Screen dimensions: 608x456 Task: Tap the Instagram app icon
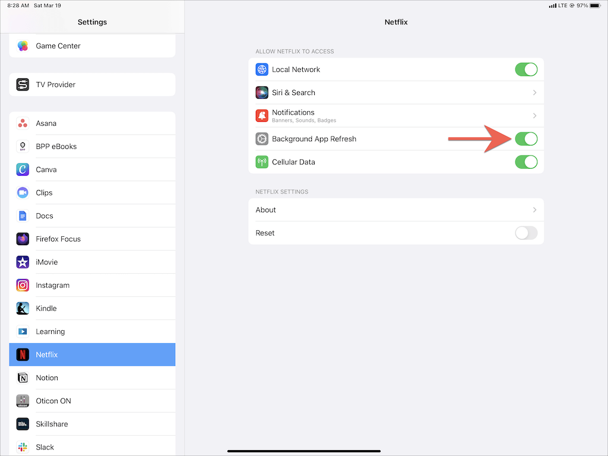click(x=23, y=286)
